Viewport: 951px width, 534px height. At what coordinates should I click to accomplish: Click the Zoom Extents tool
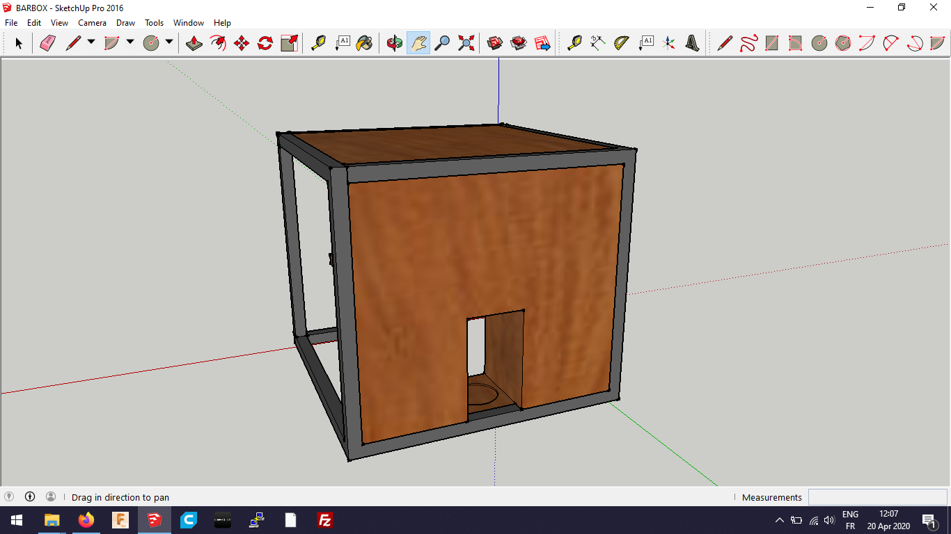coord(466,43)
